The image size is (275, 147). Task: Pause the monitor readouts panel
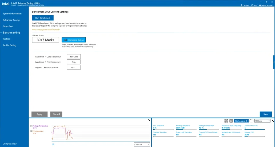click(x=231, y=121)
